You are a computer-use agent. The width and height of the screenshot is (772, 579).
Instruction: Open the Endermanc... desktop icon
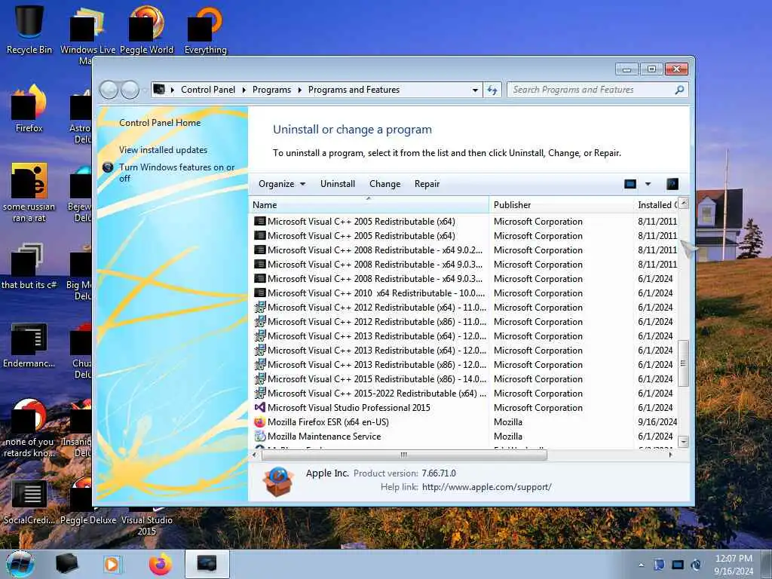pos(29,345)
